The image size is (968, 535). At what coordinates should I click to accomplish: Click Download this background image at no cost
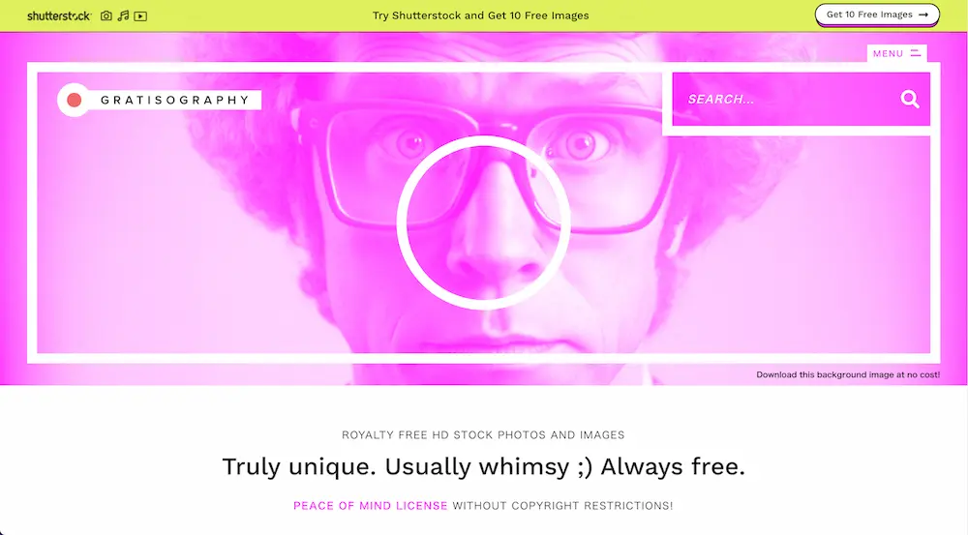(848, 374)
